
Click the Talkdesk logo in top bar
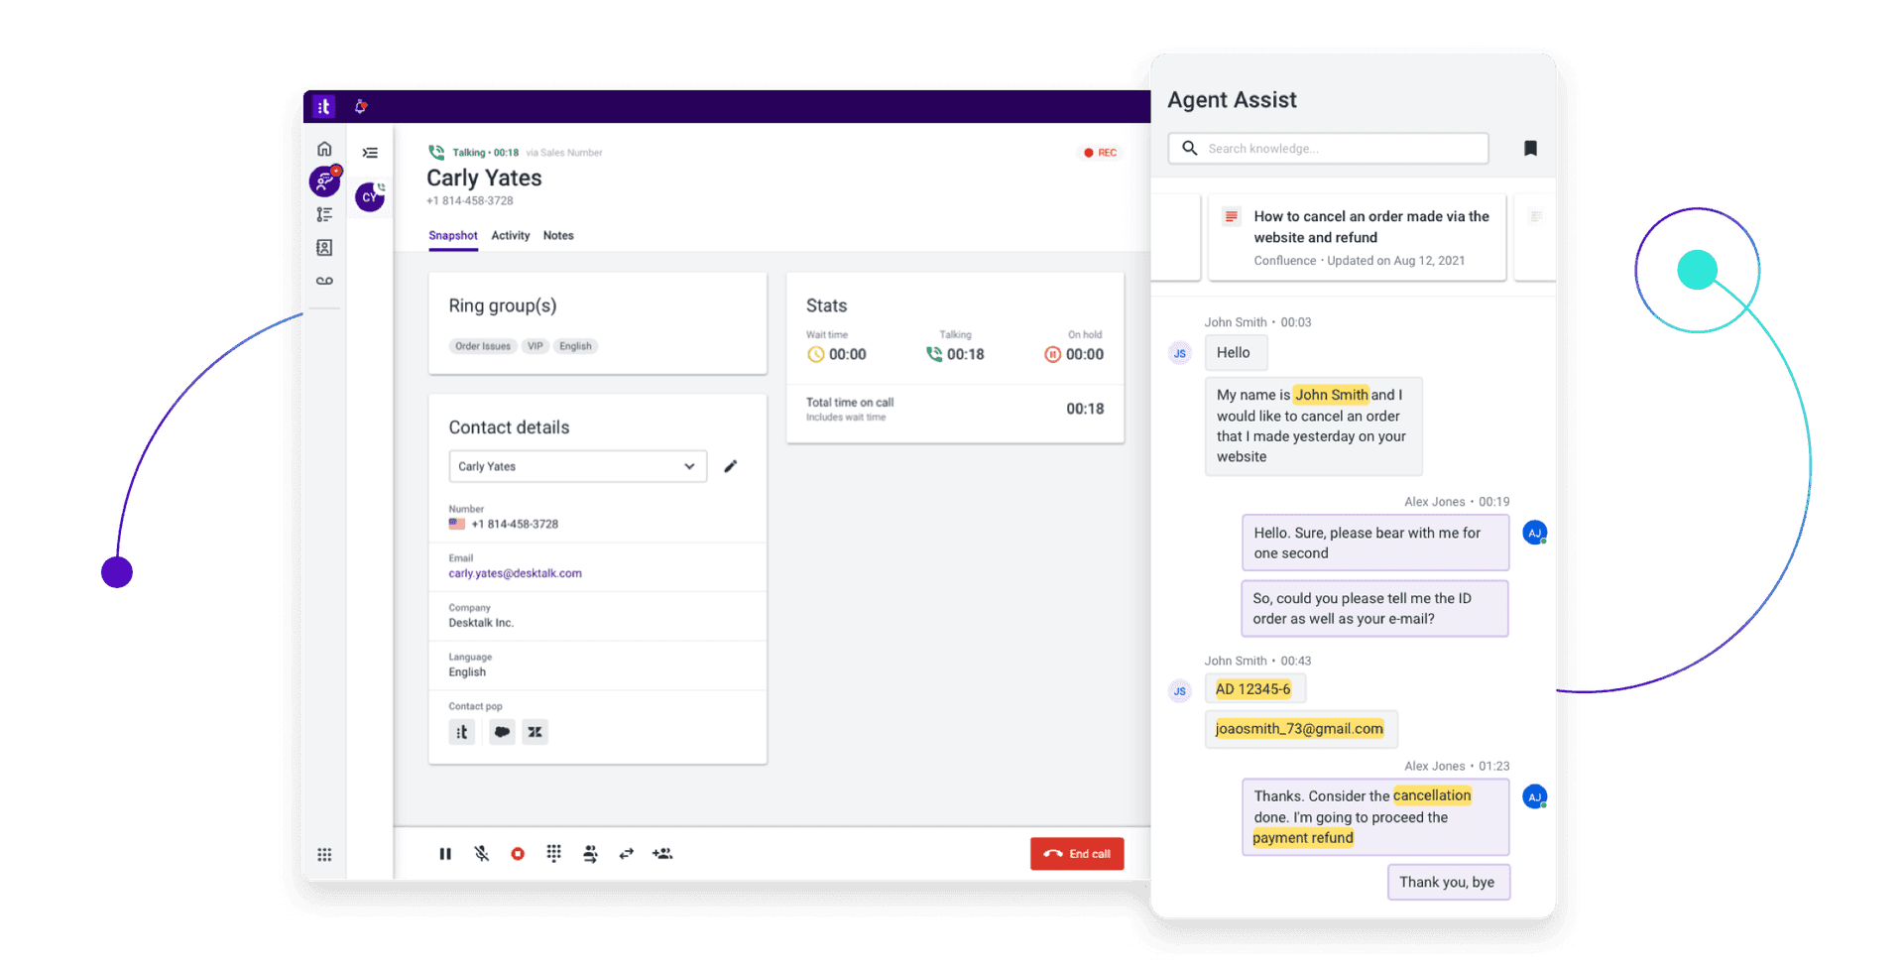coord(324,106)
